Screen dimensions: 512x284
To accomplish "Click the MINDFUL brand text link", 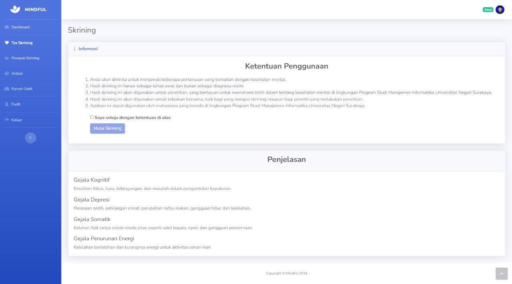I will pyautogui.click(x=36, y=10).
